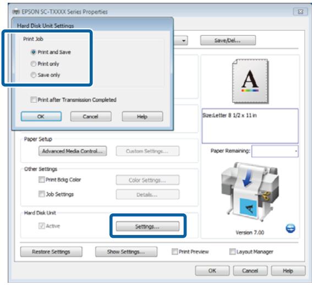This screenshot has width=312, height=285.
Task: Click Cancel in the Properties window
Action: [250, 271]
